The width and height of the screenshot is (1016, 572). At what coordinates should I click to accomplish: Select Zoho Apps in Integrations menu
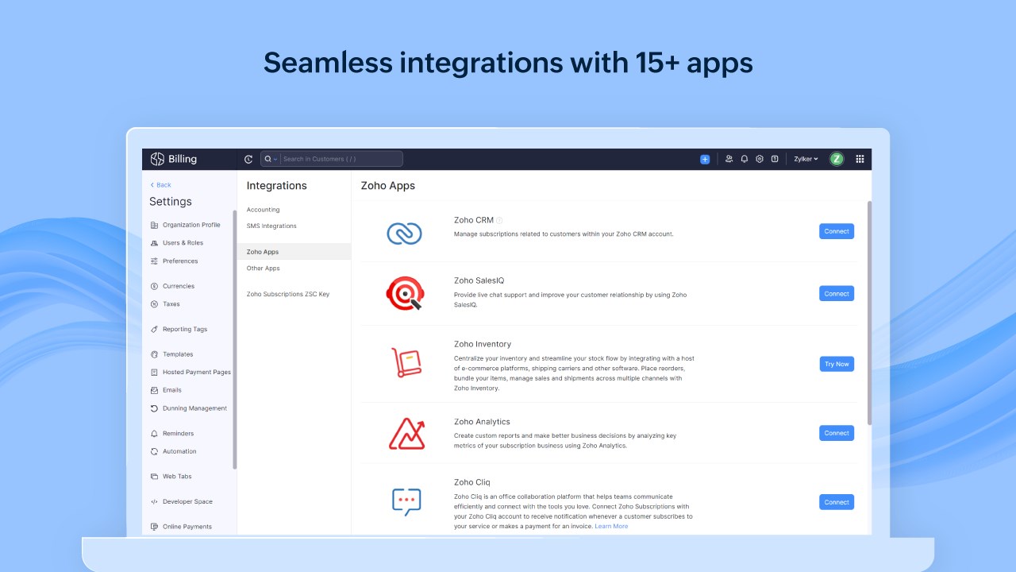294,252
